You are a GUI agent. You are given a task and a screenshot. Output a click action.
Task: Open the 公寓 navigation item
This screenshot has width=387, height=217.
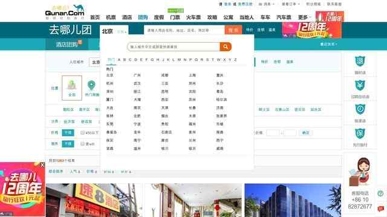[228, 17]
